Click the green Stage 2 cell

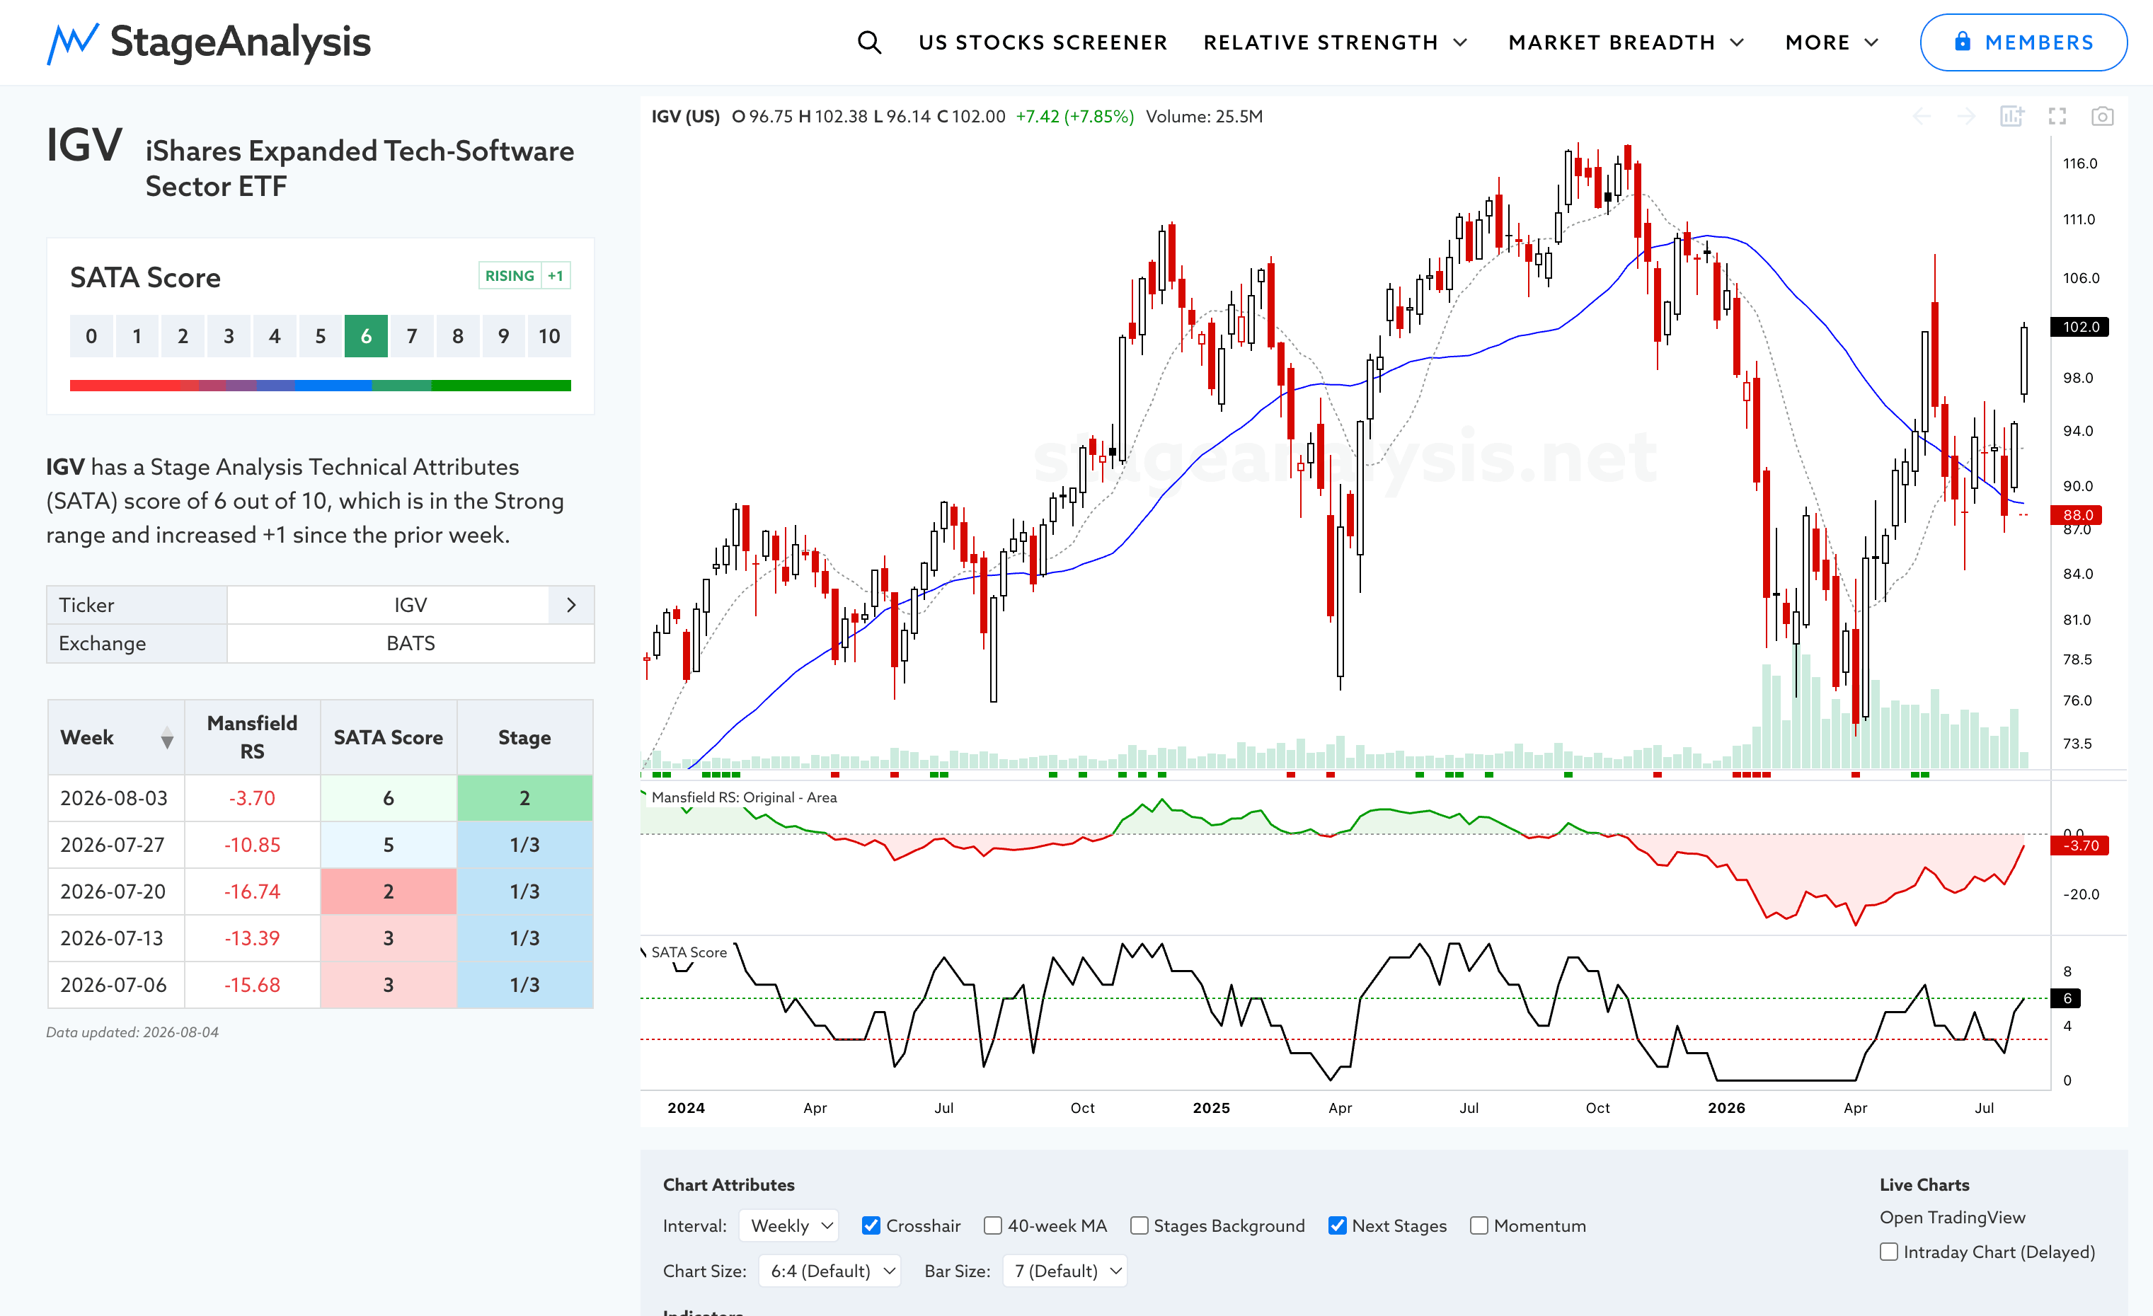524,798
